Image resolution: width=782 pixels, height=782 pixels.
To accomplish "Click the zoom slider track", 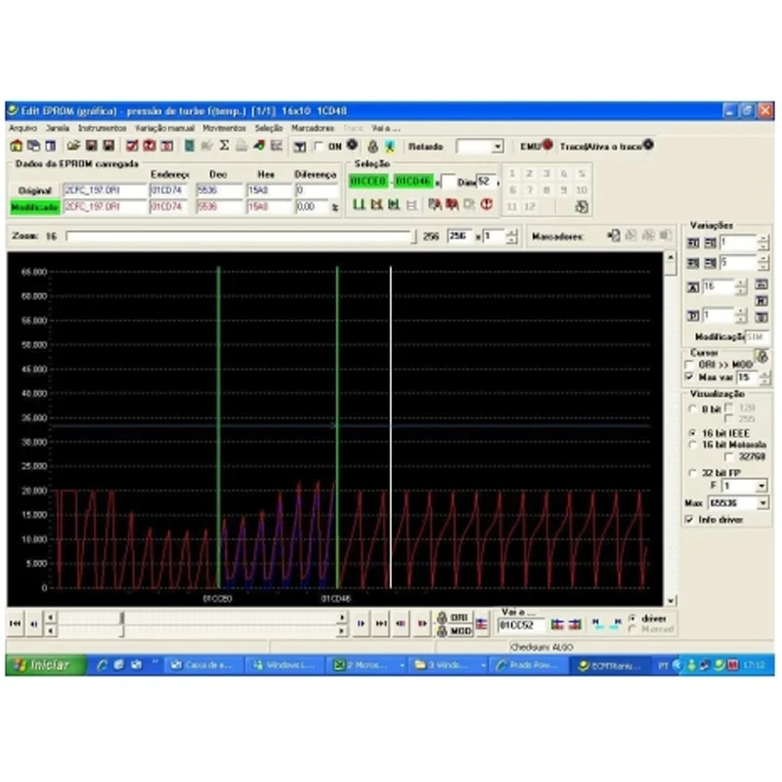I will coord(240,237).
